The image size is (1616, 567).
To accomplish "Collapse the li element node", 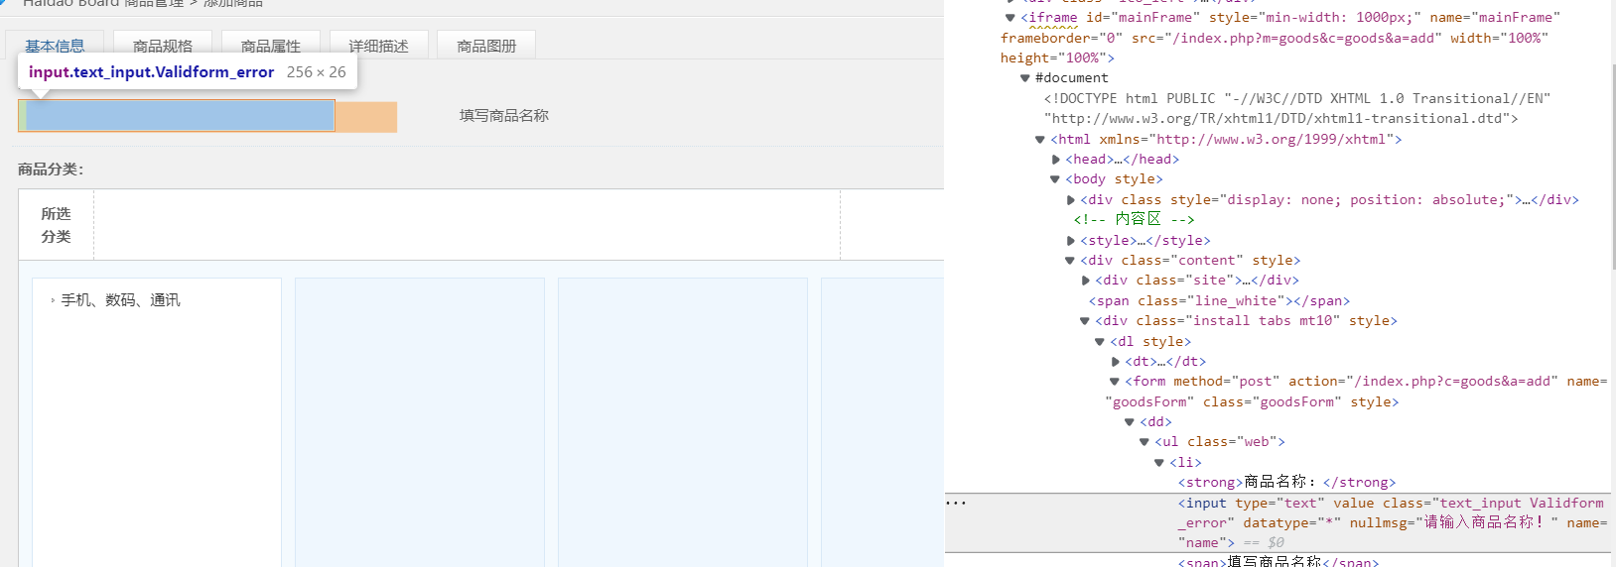I will [1159, 463].
